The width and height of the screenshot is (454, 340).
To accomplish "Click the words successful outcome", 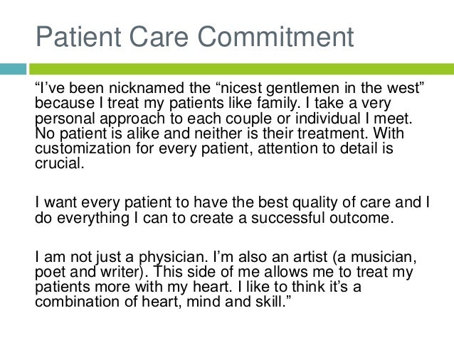I will (x=322, y=218).
